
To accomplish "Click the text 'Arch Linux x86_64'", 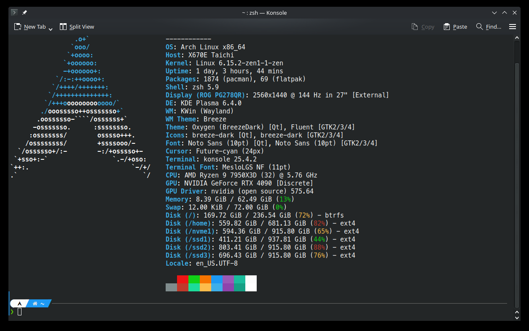I will [213, 47].
